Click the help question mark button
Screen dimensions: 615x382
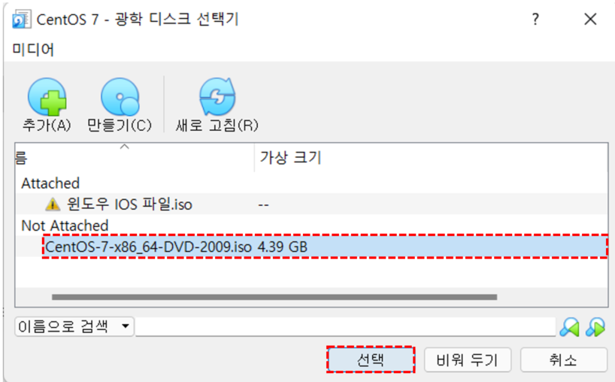click(535, 19)
